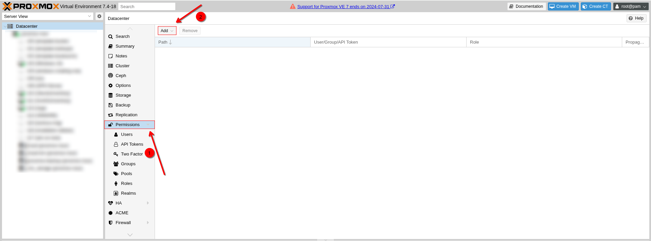Open the Proxmox VE 7 support notice link
651x241 pixels.
[x=343, y=7]
